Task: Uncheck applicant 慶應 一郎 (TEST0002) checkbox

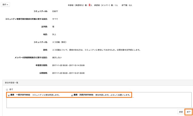Action: (9, 95)
